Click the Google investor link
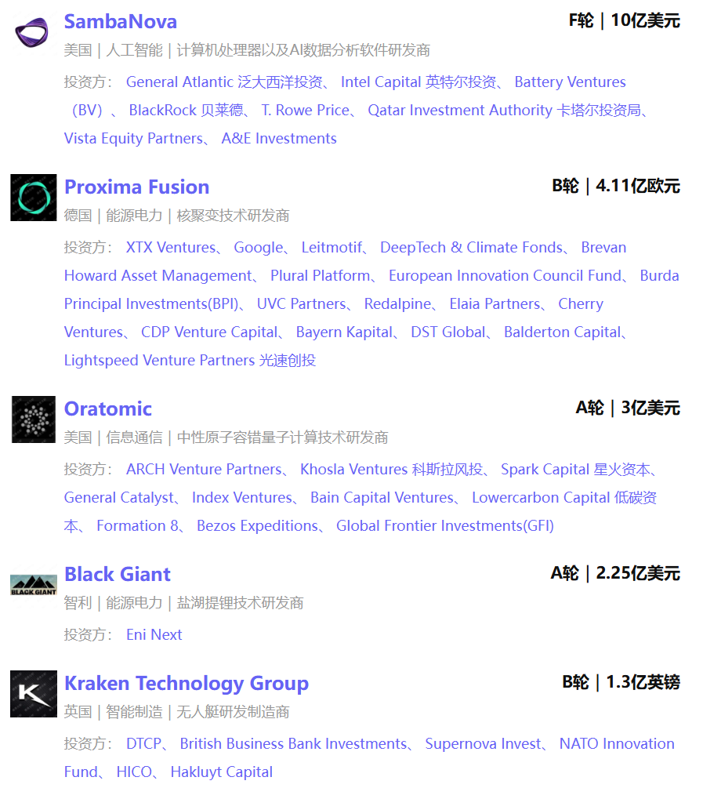This screenshot has height=788, width=703. [x=259, y=247]
